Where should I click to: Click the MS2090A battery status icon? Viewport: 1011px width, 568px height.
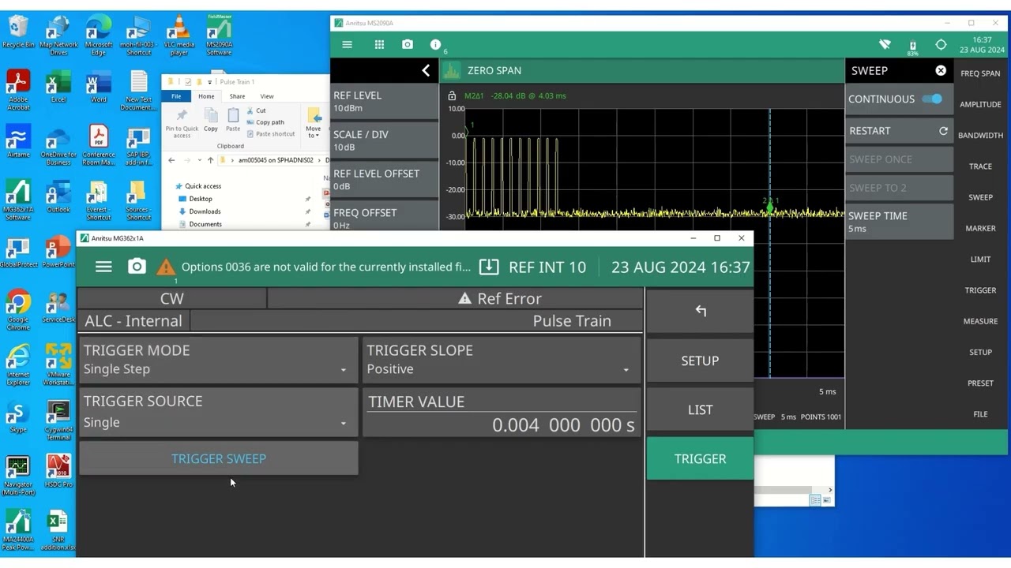913,47
